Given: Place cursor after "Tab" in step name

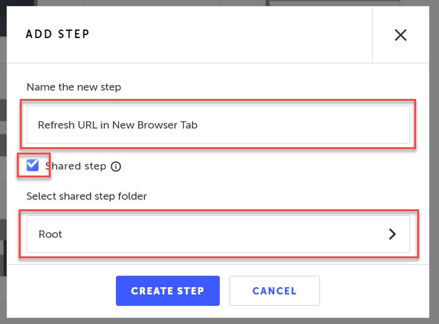Looking at the screenshot, I should tap(199, 125).
